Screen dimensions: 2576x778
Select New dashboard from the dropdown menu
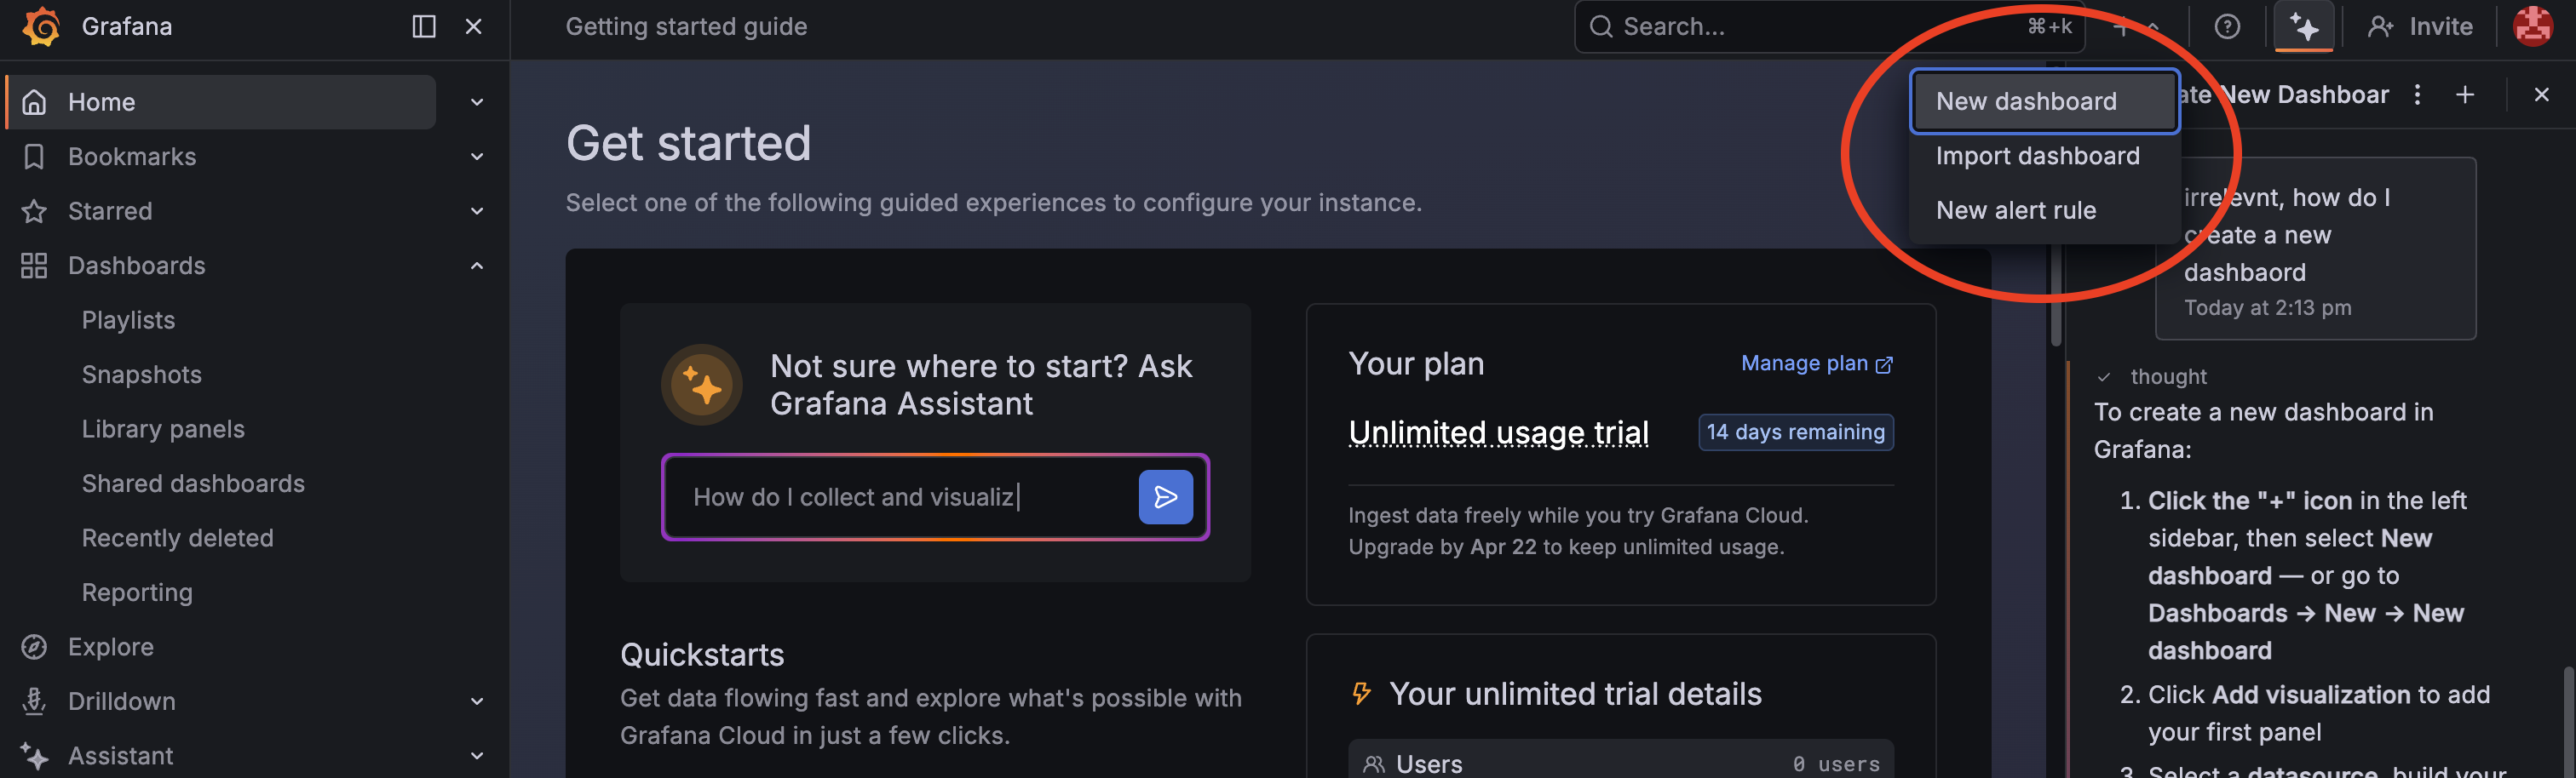coord(2044,101)
